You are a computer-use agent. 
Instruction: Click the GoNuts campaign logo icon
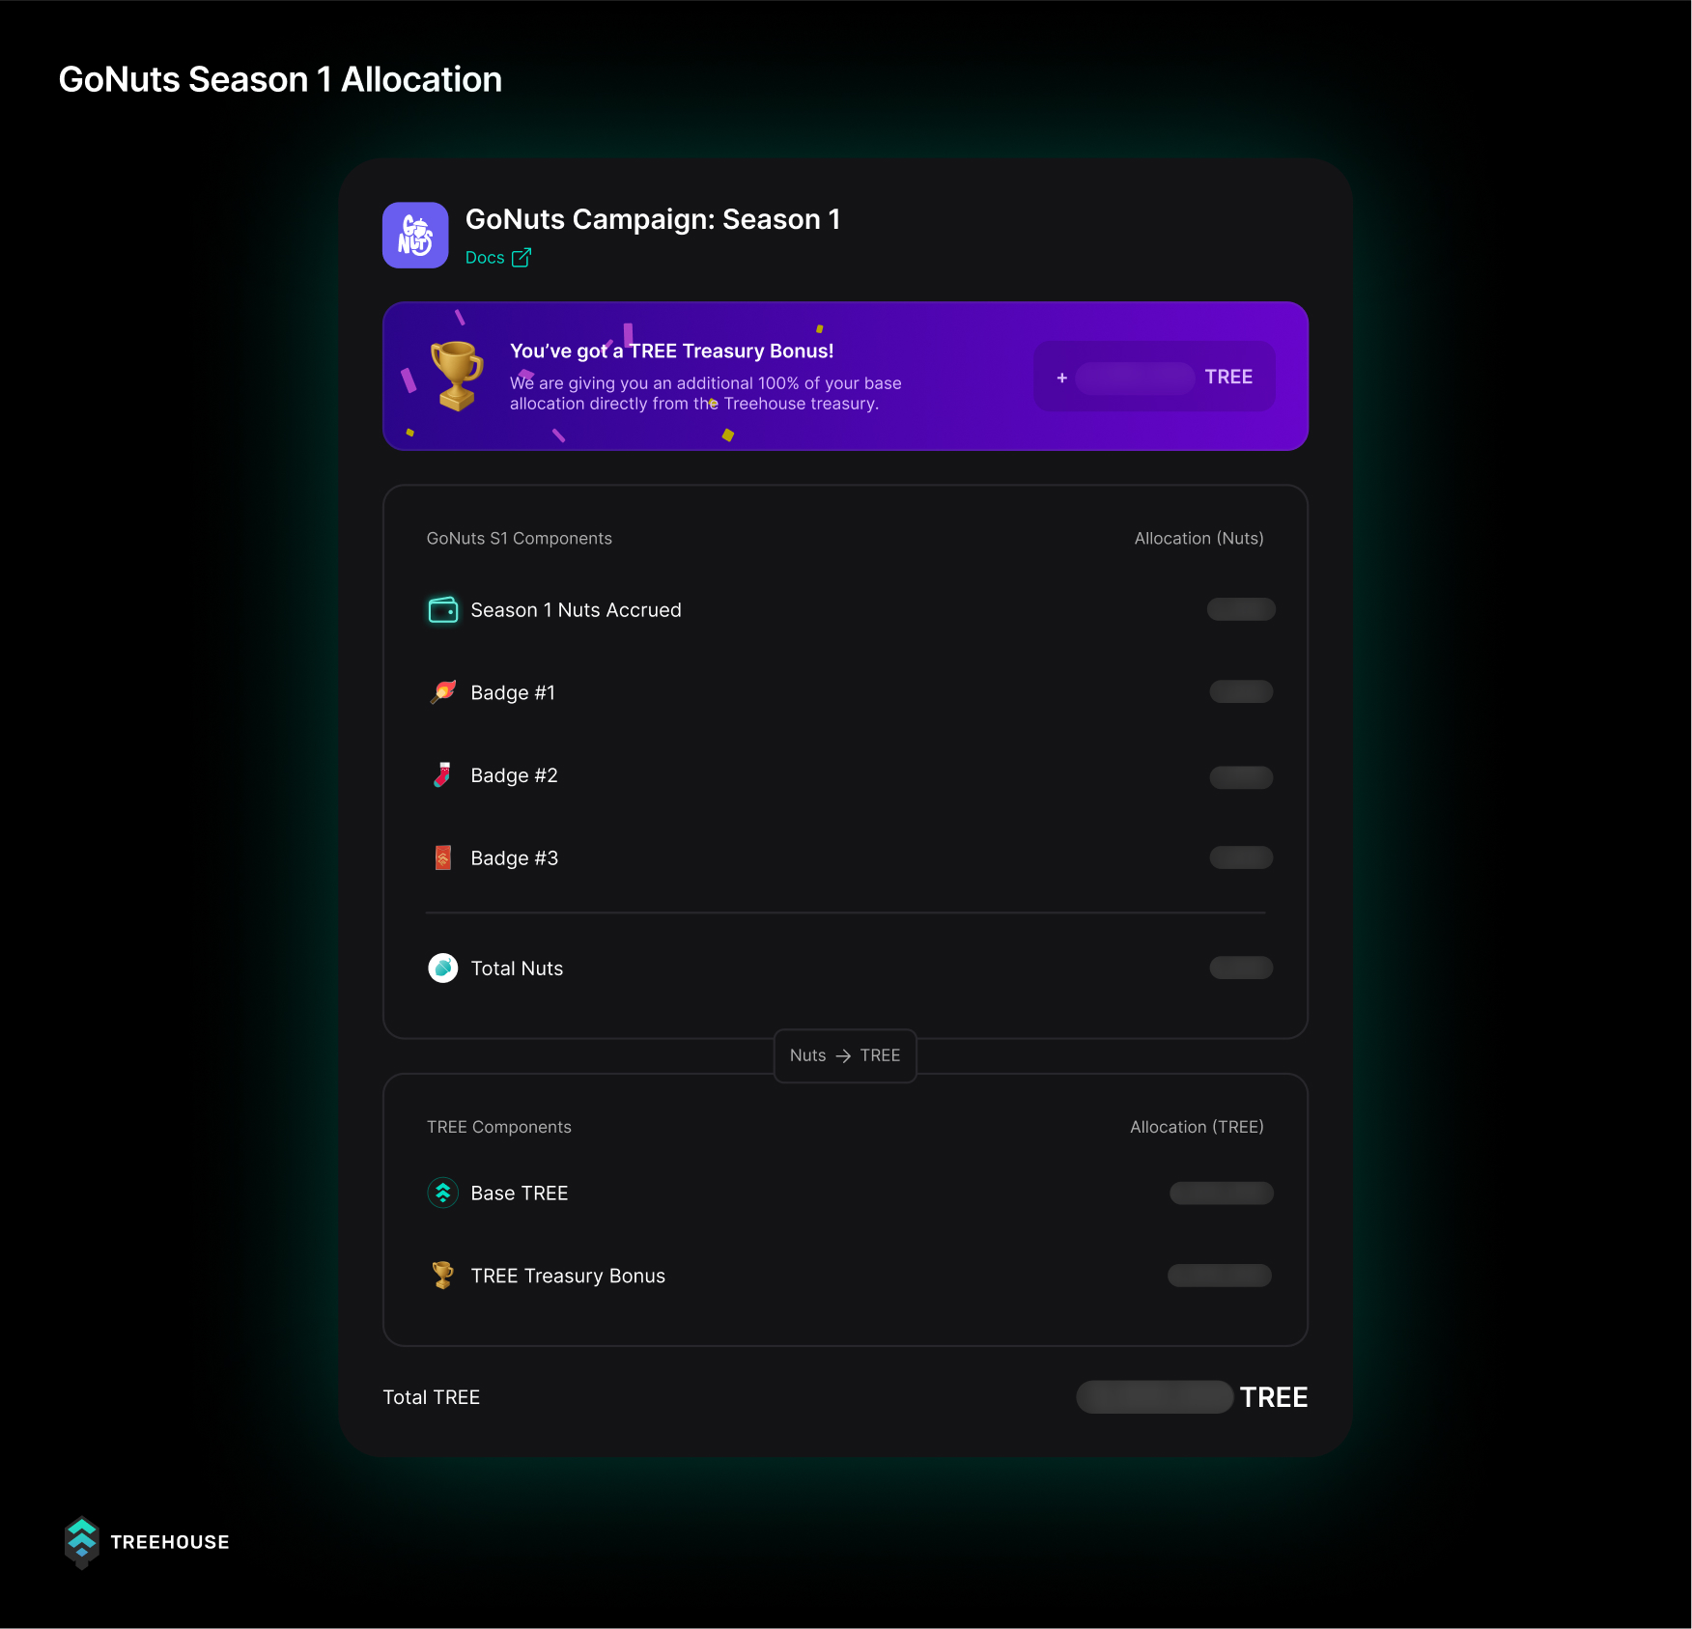pos(415,235)
